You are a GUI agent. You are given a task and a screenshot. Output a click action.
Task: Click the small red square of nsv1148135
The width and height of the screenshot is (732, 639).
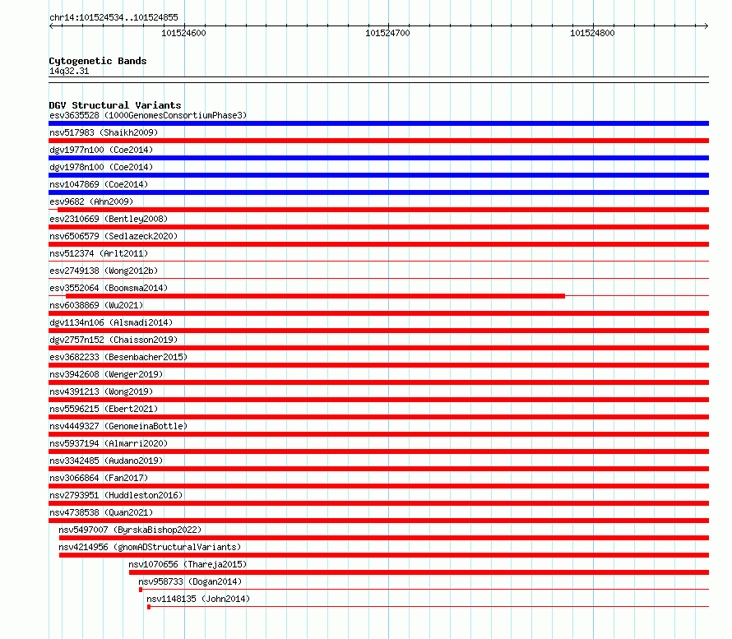pos(148,607)
